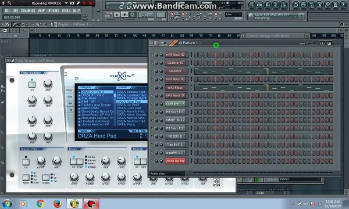The image size is (349, 209).
Task: Open the HELP menu
Action: [x=76, y=10]
